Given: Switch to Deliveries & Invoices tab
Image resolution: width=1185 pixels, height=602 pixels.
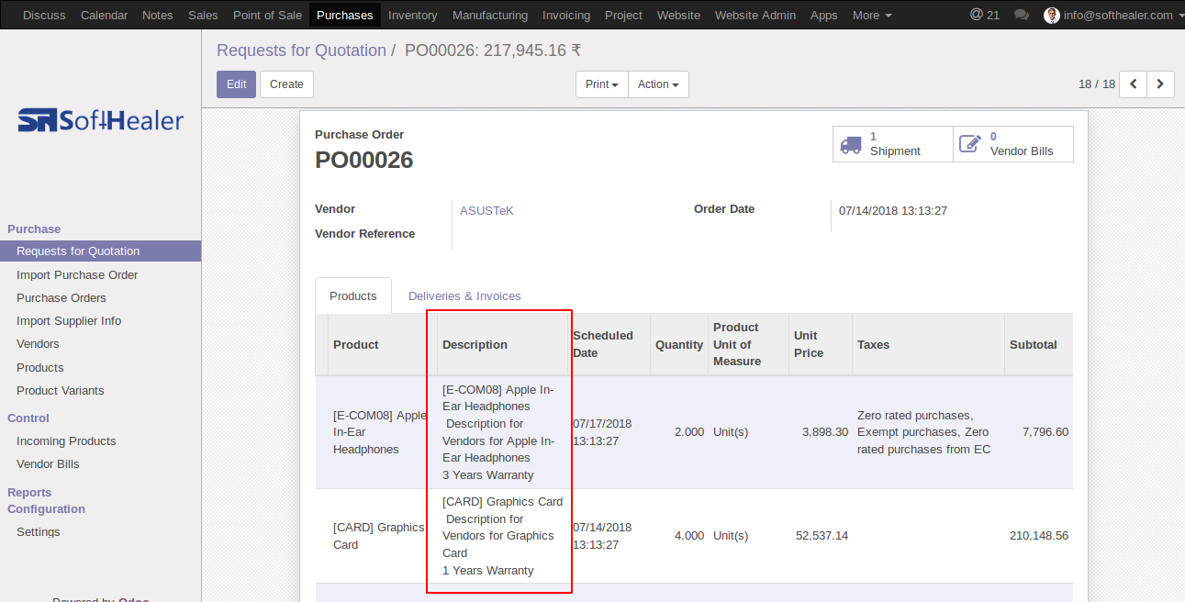Looking at the screenshot, I should point(464,295).
